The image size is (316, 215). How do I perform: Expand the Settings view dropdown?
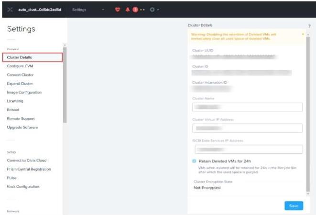(102, 10)
